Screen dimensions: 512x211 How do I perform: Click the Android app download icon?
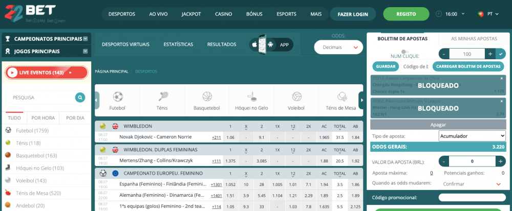(270, 45)
